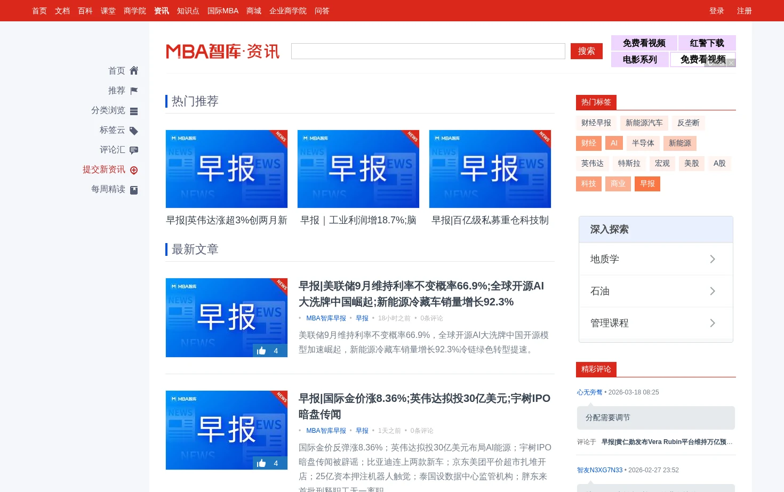Click the 早报 category link under 国际金价 article
This screenshot has height=492, width=784.
point(362,431)
